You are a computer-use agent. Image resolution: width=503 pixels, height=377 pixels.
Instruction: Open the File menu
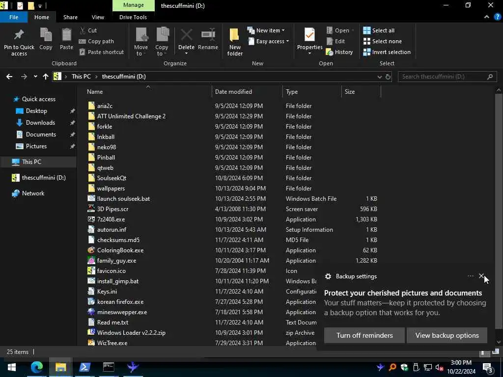(14, 17)
